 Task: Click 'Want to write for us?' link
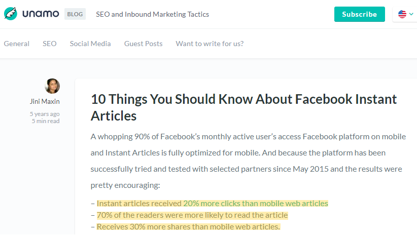(x=210, y=44)
